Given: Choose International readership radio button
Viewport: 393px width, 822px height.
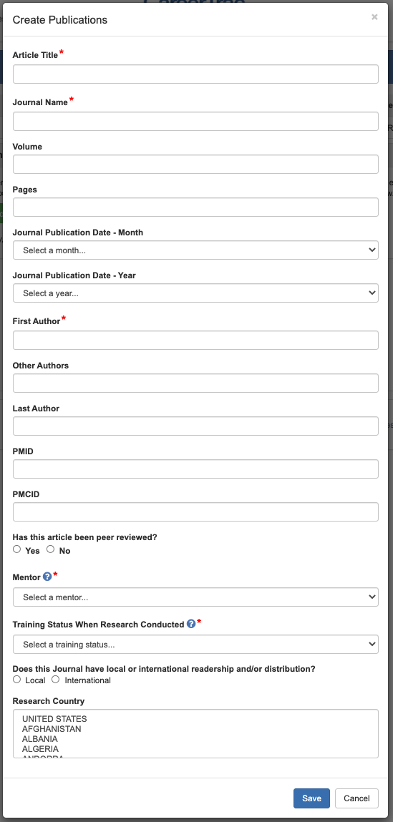Looking at the screenshot, I should (56, 680).
